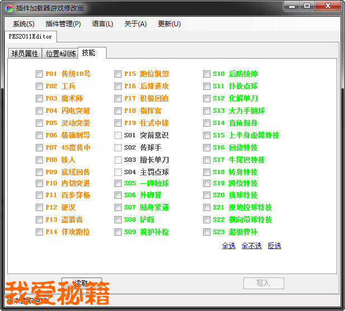345x311 pixels.
Task: Switch to the 位置&训练 tab
Action: (x=61, y=54)
